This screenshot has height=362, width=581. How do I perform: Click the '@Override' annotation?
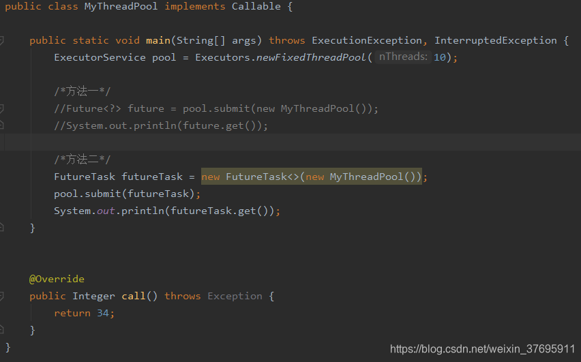point(57,279)
